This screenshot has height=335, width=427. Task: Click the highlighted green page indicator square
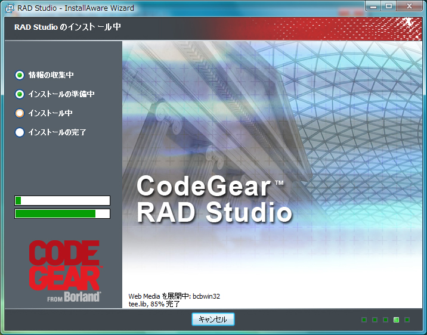396,320
